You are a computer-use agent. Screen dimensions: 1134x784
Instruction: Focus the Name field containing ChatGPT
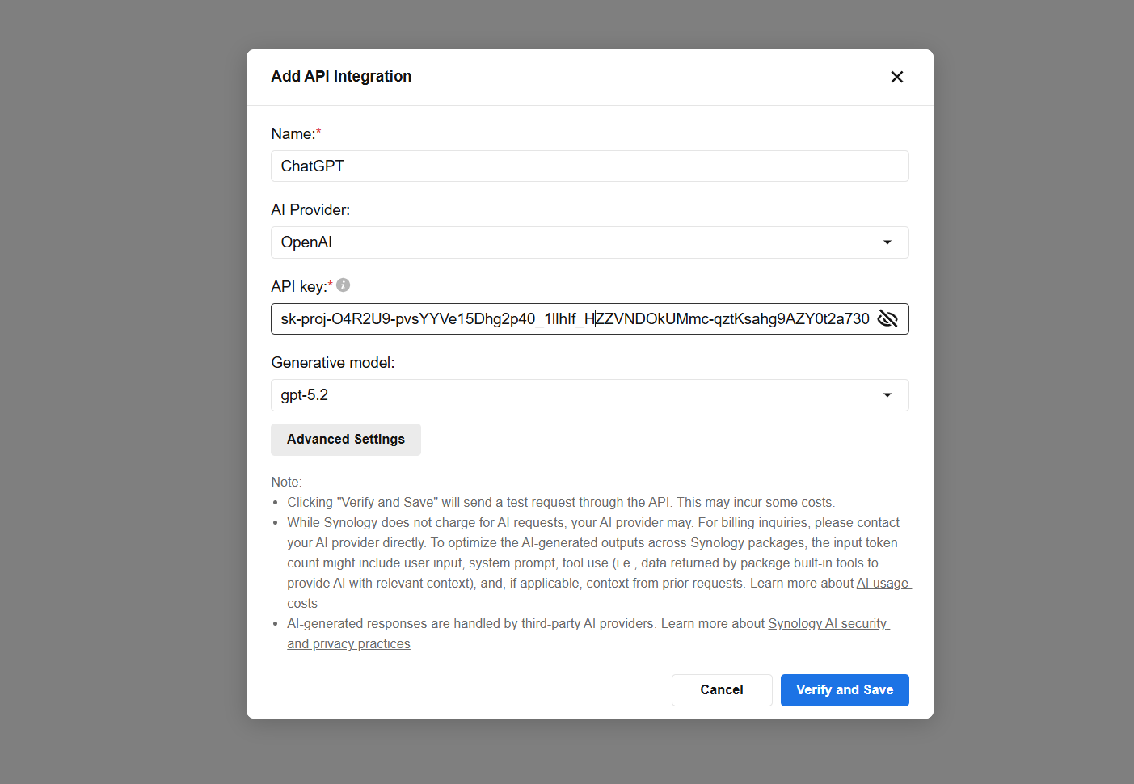(589, 166)
